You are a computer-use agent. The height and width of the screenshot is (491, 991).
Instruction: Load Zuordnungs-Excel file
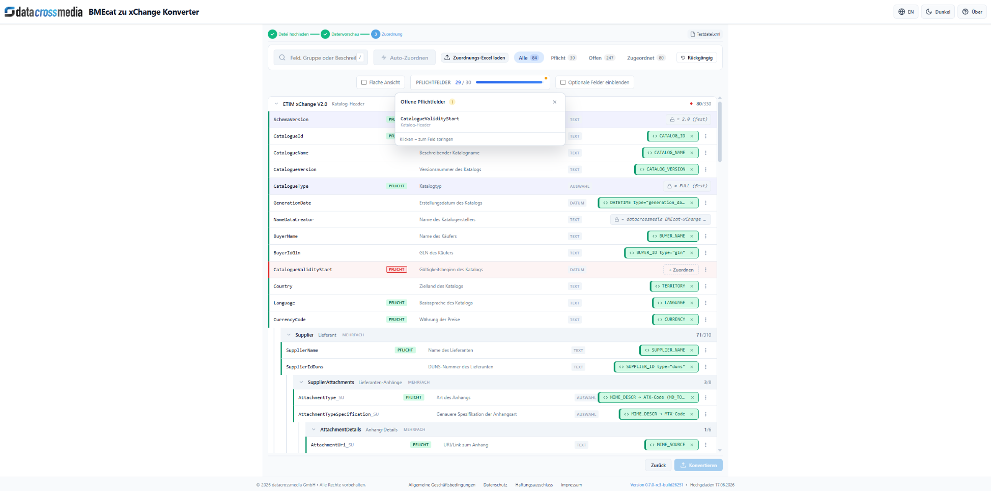click(x=475, y=57)
